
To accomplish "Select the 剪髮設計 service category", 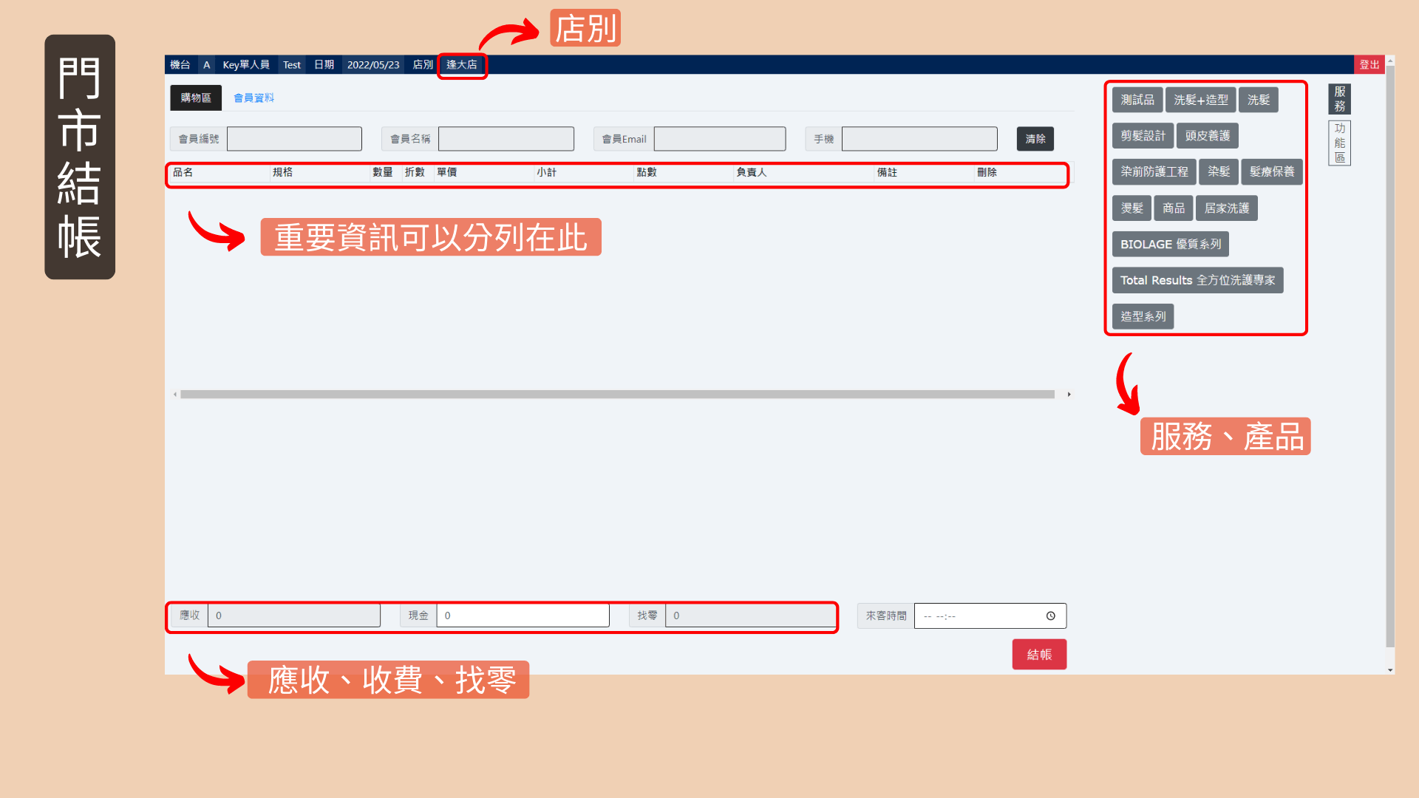I will (1143, 136).
